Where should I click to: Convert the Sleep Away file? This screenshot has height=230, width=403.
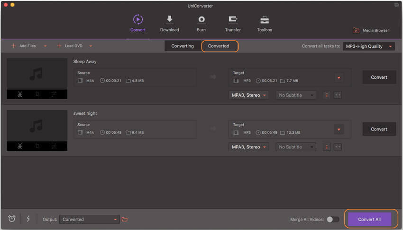pos(379,77)
